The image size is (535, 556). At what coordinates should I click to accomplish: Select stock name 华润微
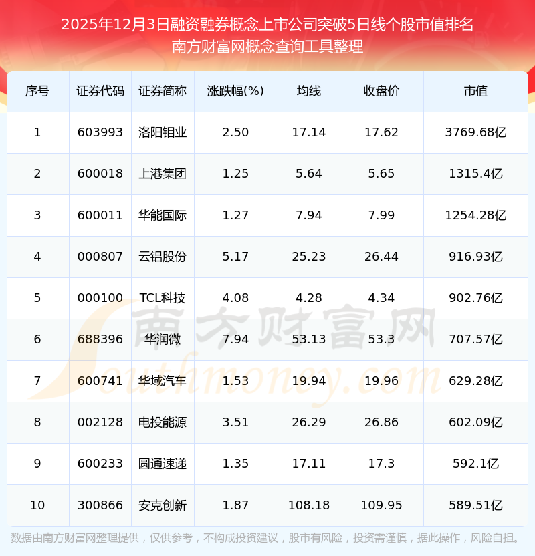[163, 339]
